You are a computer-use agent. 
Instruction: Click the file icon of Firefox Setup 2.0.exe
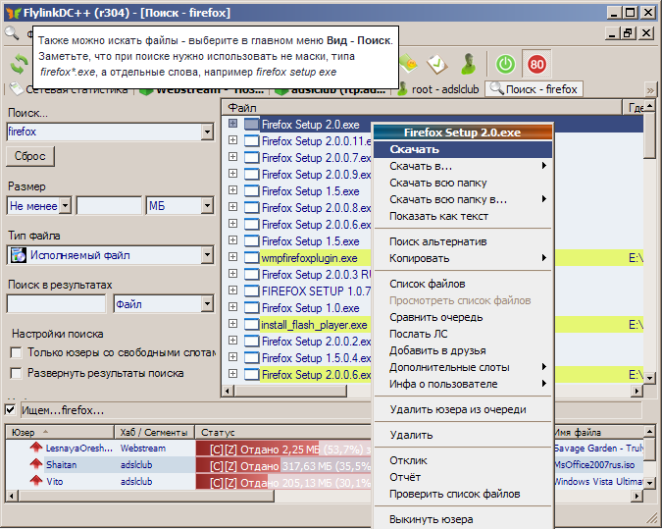coord(251,124)
